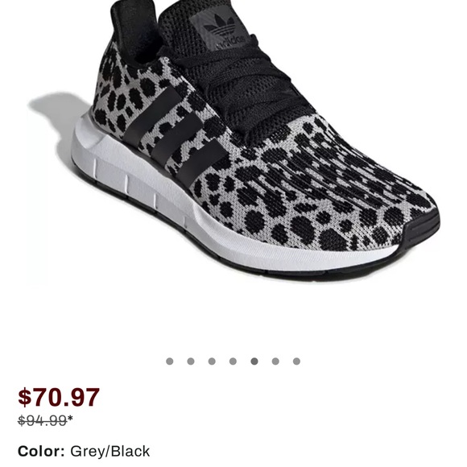This screenshot has height=467, width=467.
Task: Open the last carousel dot image
Action: 296,362
